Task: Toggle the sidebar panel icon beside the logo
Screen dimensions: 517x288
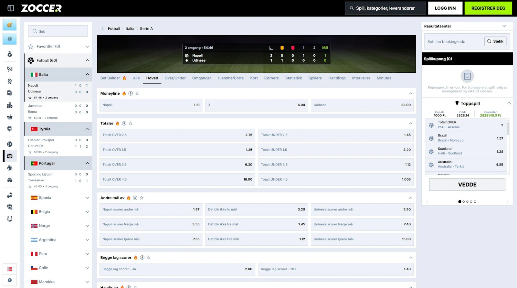Action: (11, 8)
